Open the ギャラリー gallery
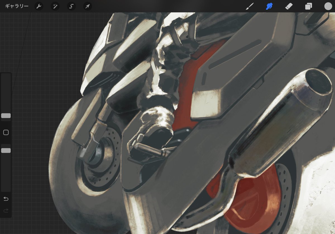The image size is (335, 234). tap(17, 6)
